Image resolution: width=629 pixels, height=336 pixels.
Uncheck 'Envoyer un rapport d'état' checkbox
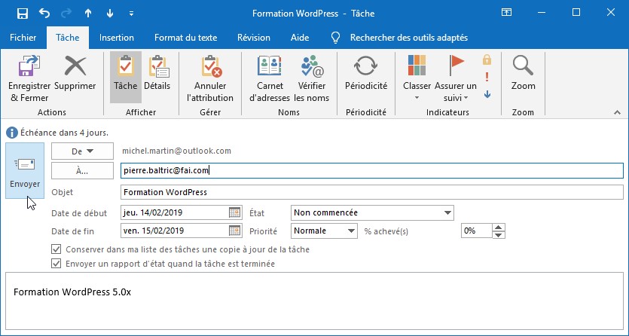(55, 264)
